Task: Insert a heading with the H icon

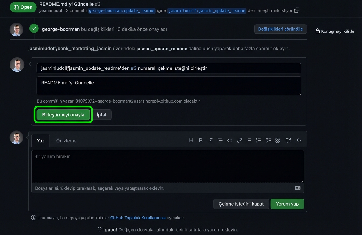Action: tap(191, 140)
